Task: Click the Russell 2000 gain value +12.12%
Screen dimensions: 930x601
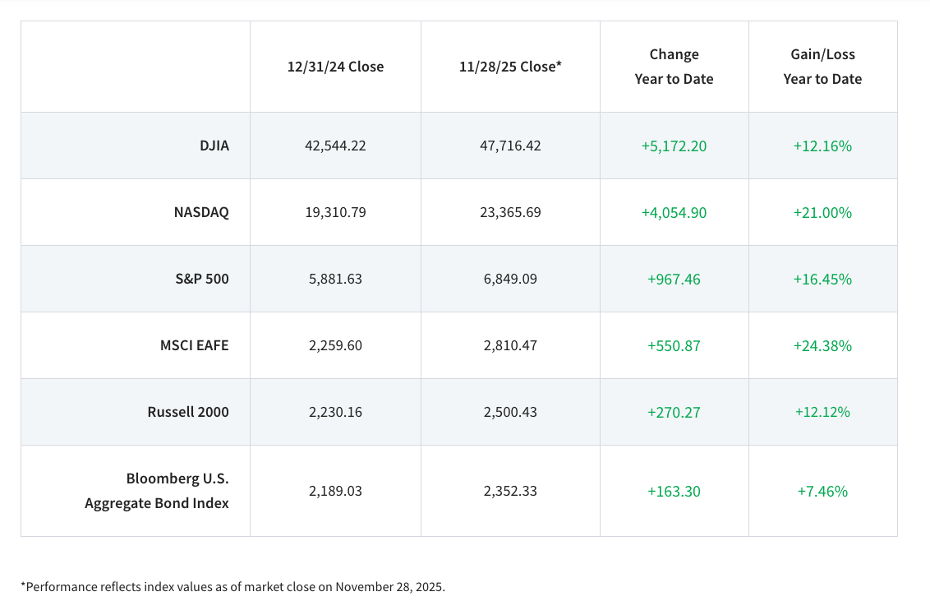Action: click(x=822, y=412)
